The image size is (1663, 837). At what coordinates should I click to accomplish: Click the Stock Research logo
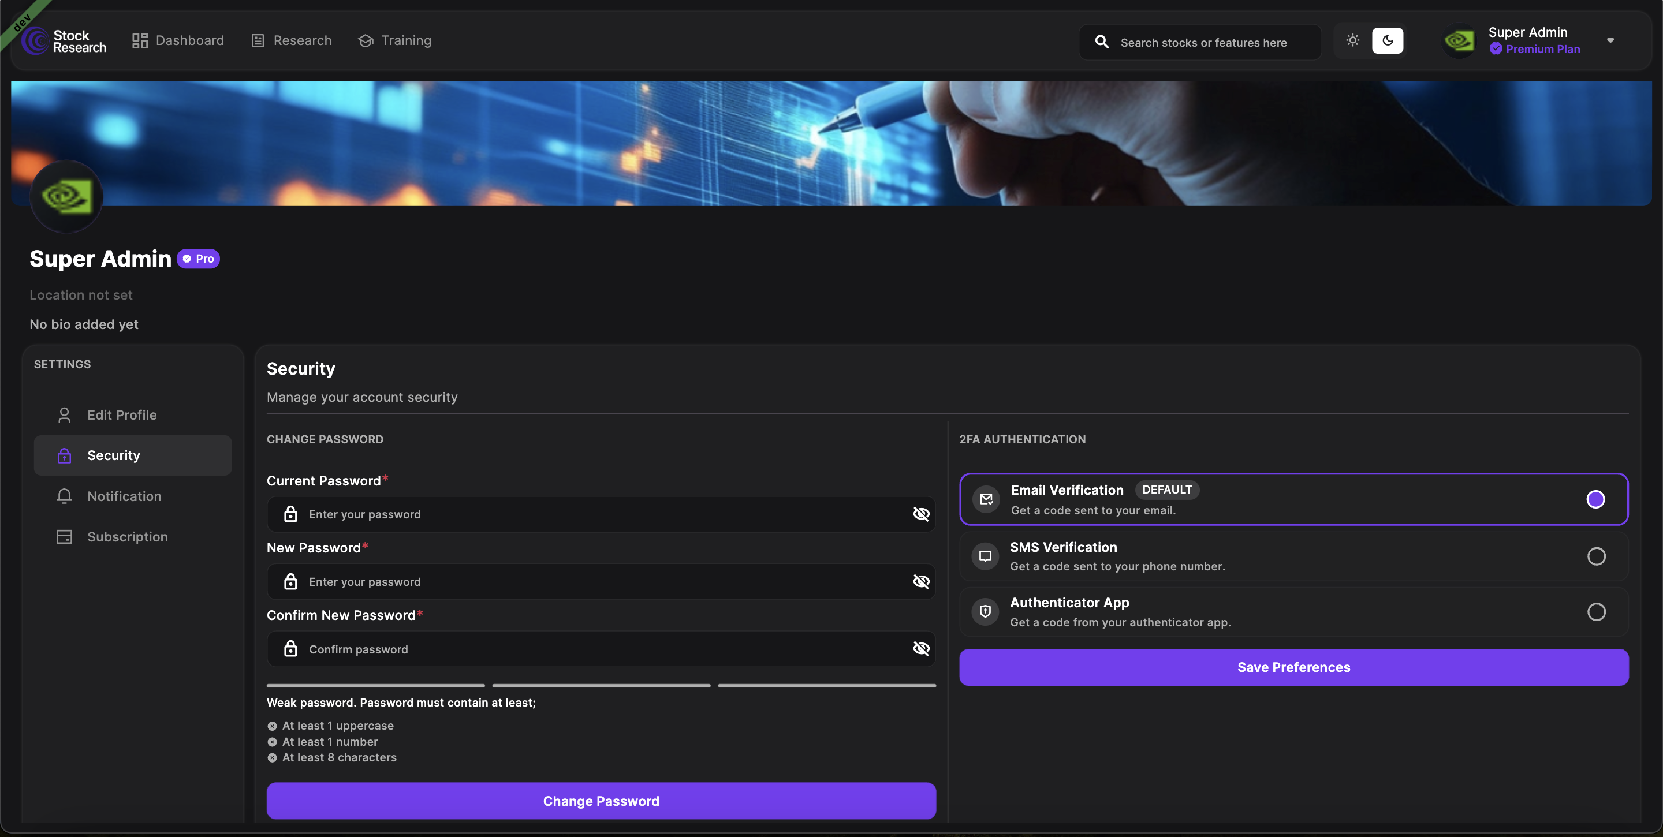click(64, 40)
